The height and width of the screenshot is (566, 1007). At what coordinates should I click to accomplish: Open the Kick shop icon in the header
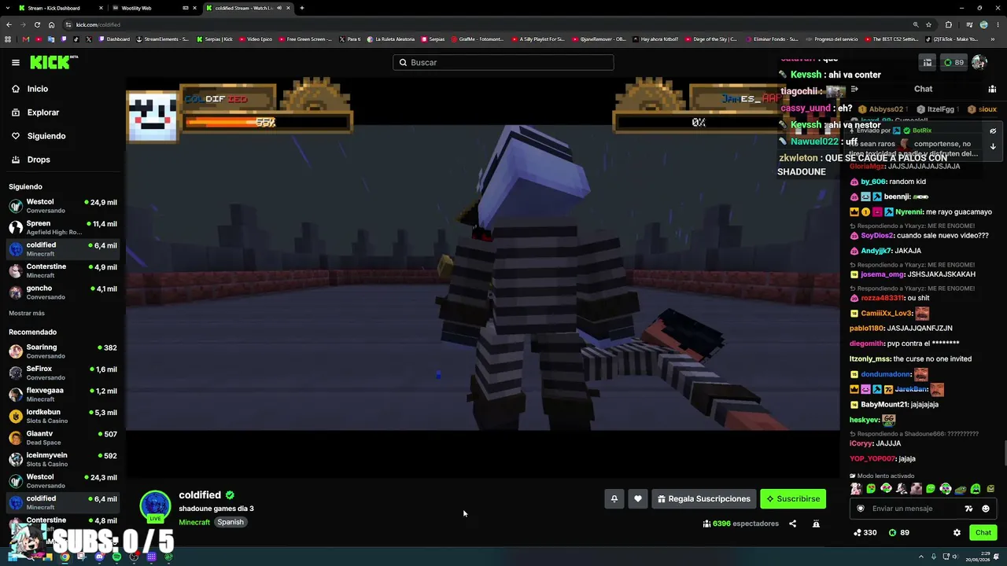pyautogui.click(x=928, y=62)
